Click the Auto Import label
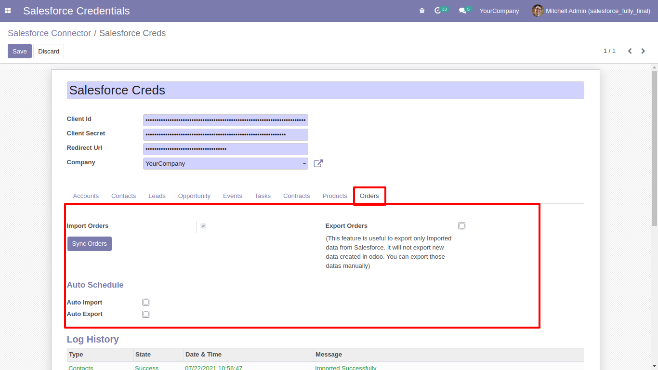658x370 pixels. click(x=85, y=303)
